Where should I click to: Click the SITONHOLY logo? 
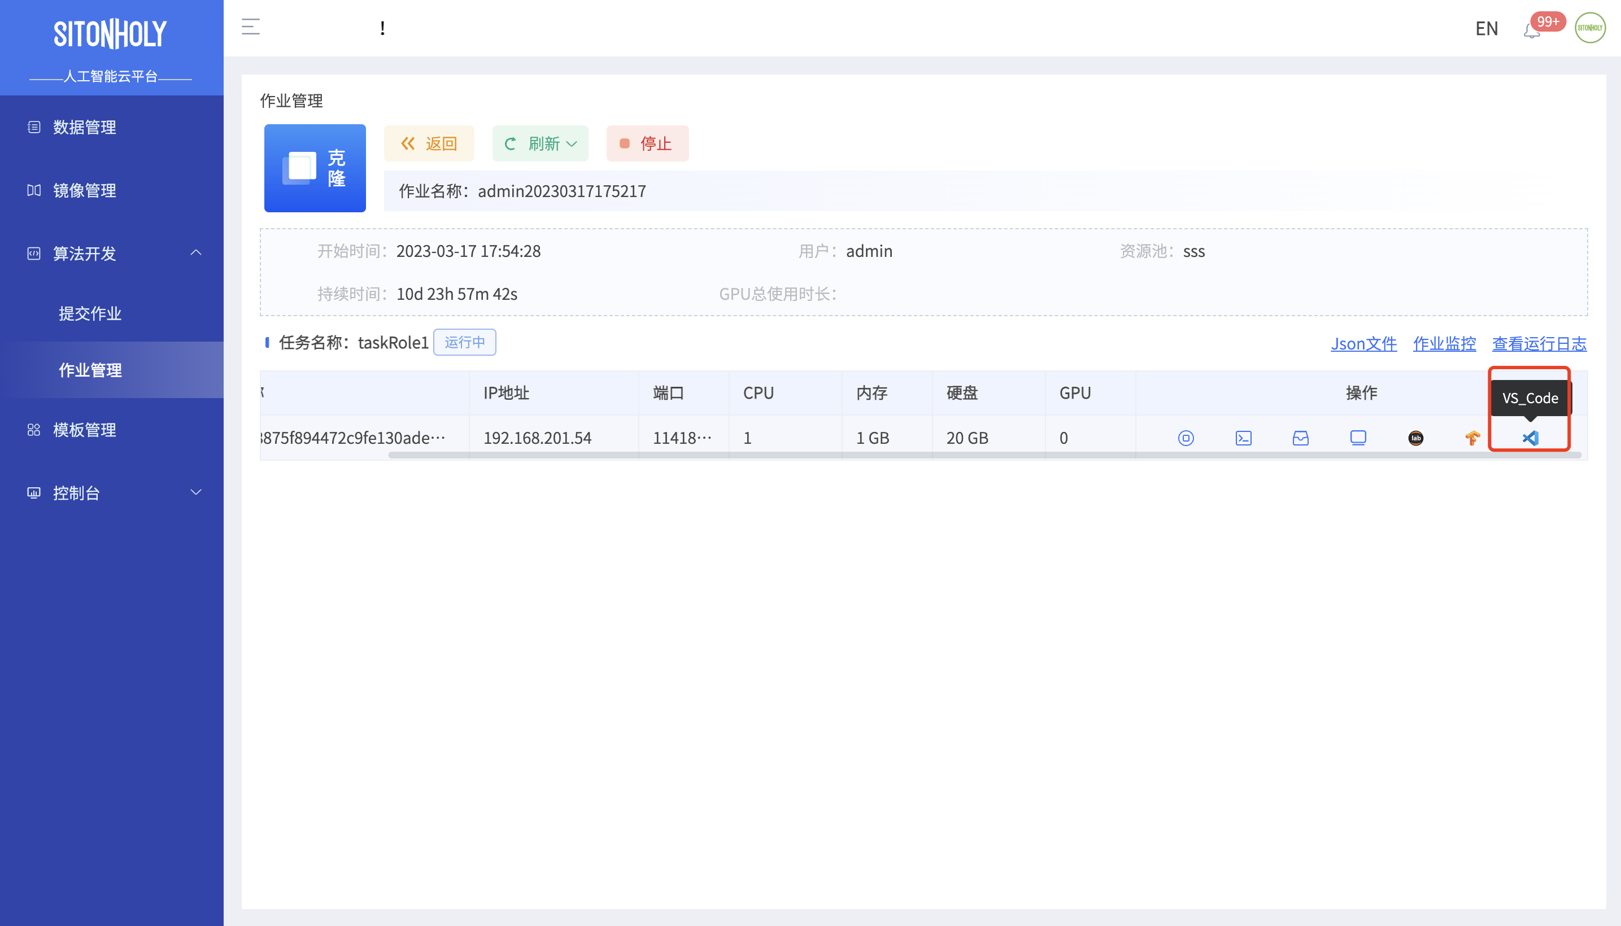click(110, 34)
